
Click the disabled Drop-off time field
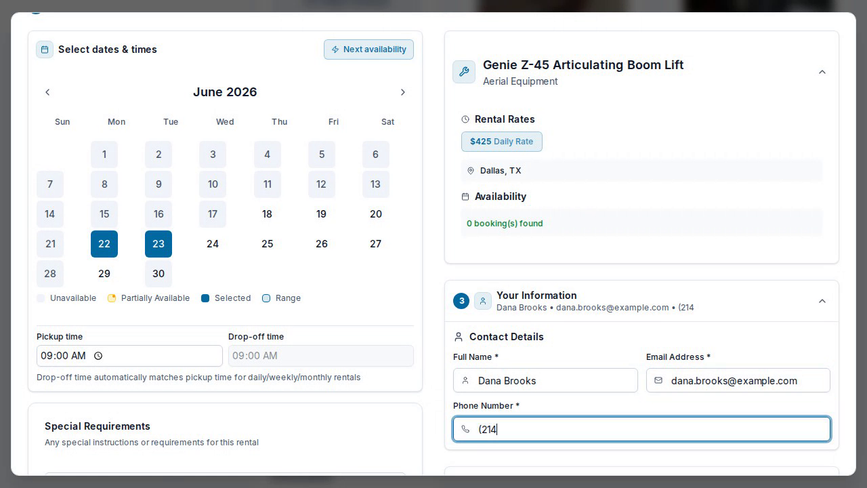coord(321,356)
